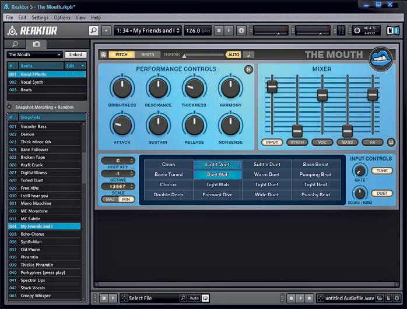
Task: Open the banks Edit dropdown
Action: coord(75,66)
